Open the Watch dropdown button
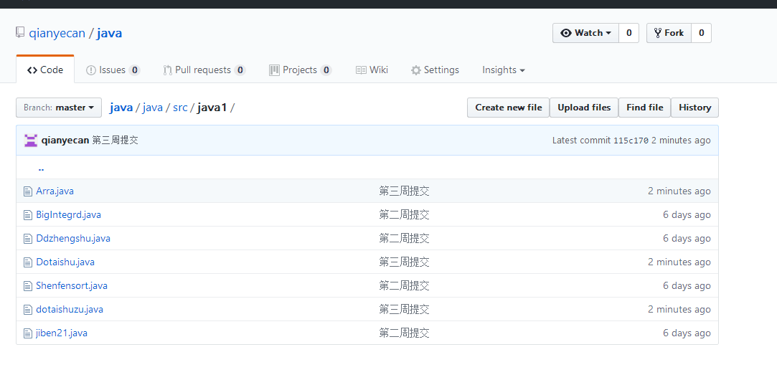777x380 pixels. coord(585,33)
